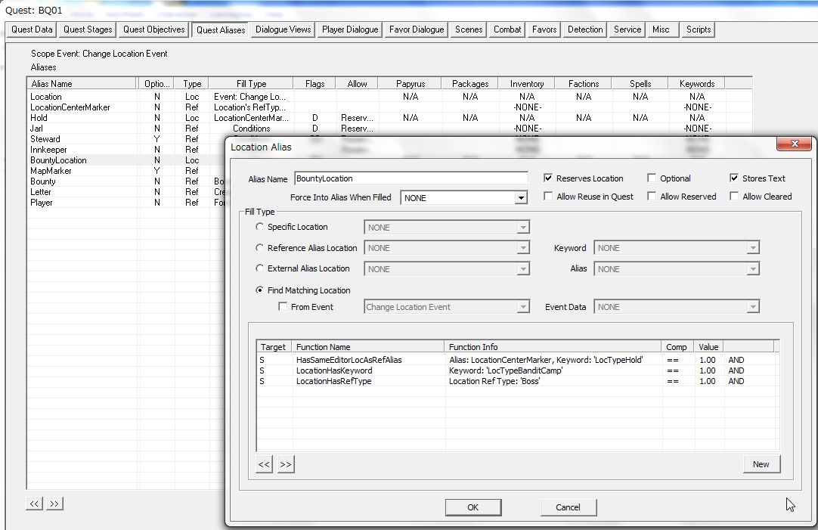
Task: Click the conditions list next arrow button
Action: click(x=285, y=464)
